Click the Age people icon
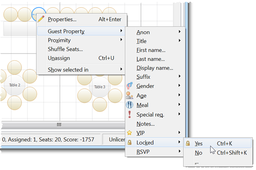Viewport: 256px width, 170px height. pos(130,95)
